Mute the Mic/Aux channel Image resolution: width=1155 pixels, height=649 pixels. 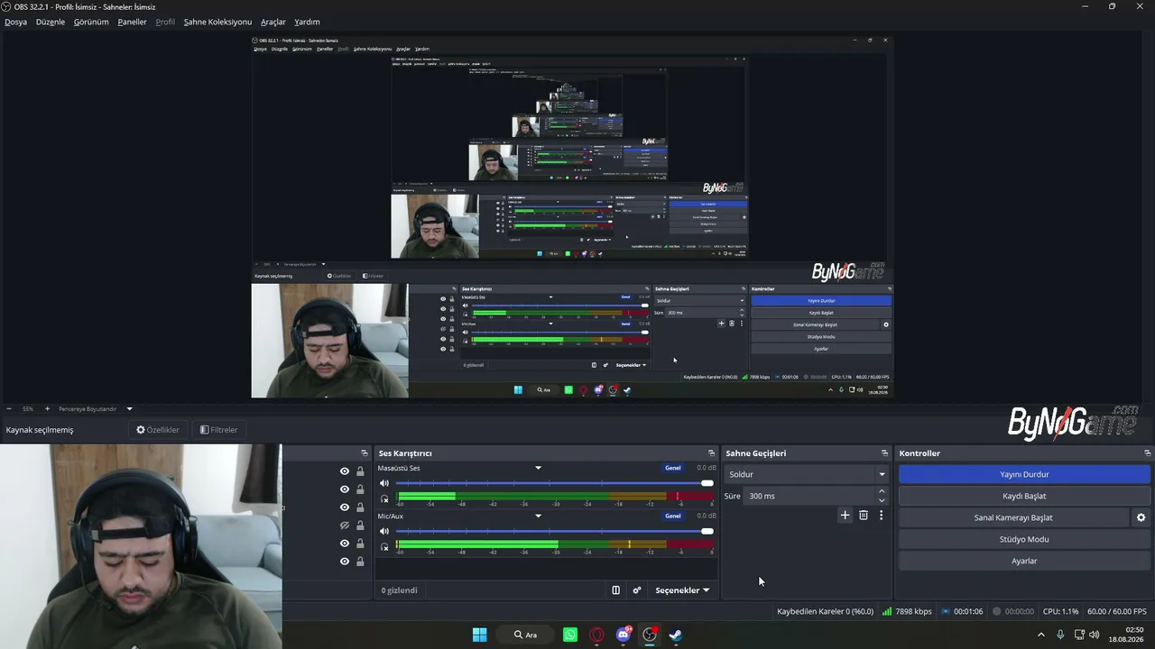click(x=384, y=531)
